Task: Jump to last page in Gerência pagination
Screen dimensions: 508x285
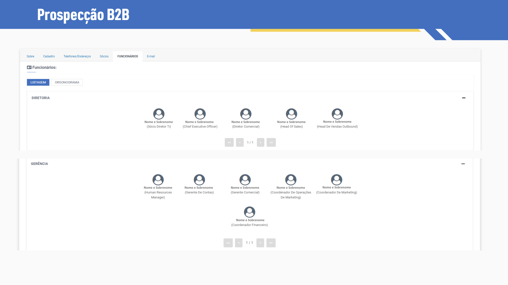Action: (x=271, y=243)
